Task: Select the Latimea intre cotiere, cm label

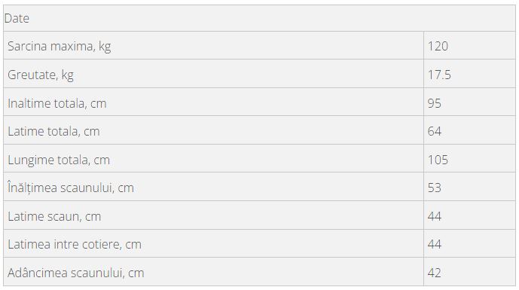Action: (75, 245)
